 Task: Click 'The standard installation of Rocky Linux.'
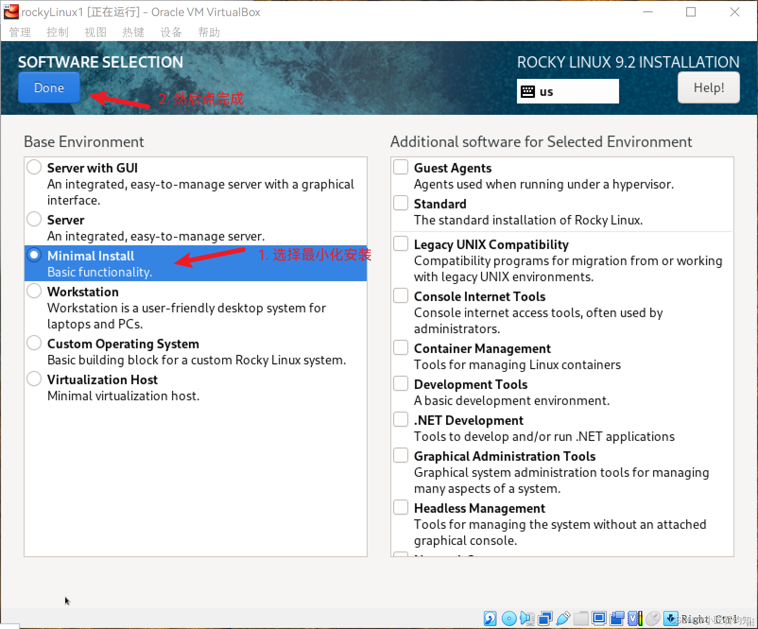click(528, 220)
